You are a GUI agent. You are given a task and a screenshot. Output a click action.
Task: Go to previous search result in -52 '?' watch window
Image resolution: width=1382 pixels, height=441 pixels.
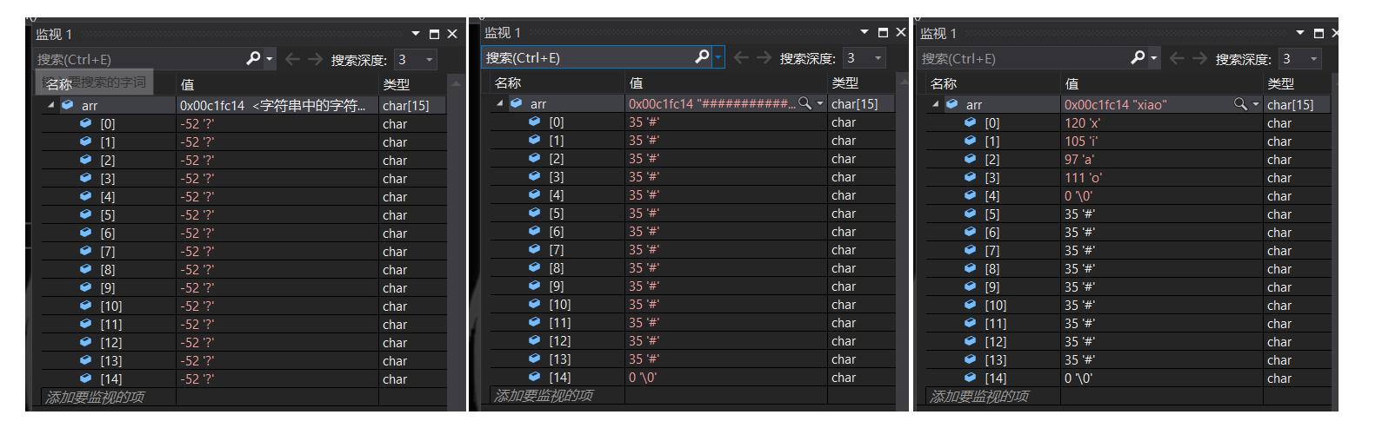point(292,59)
